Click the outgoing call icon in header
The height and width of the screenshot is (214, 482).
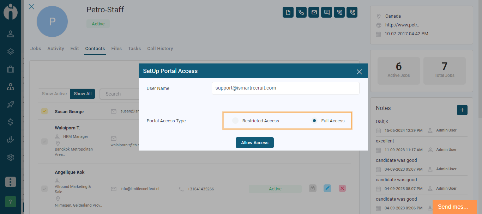click(339, 12)
